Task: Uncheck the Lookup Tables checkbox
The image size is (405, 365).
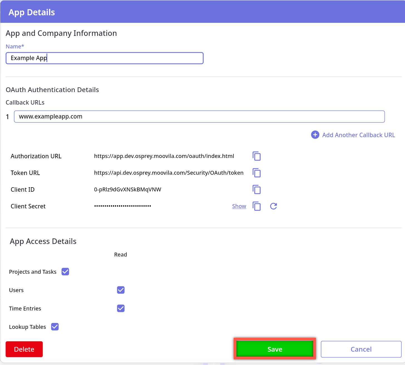Action: (55, 327)
